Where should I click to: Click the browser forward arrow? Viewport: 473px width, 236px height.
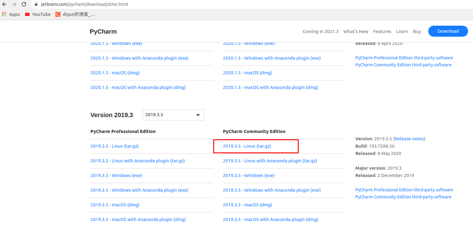point(14,4)
